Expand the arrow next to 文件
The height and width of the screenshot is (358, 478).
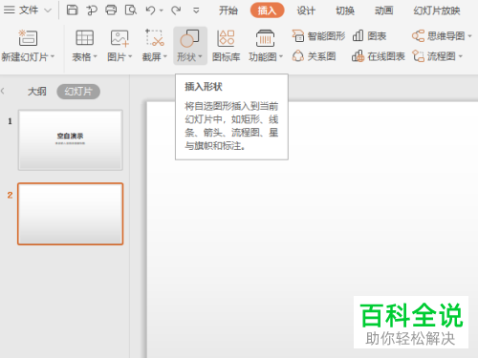click(x=48, y=11)
